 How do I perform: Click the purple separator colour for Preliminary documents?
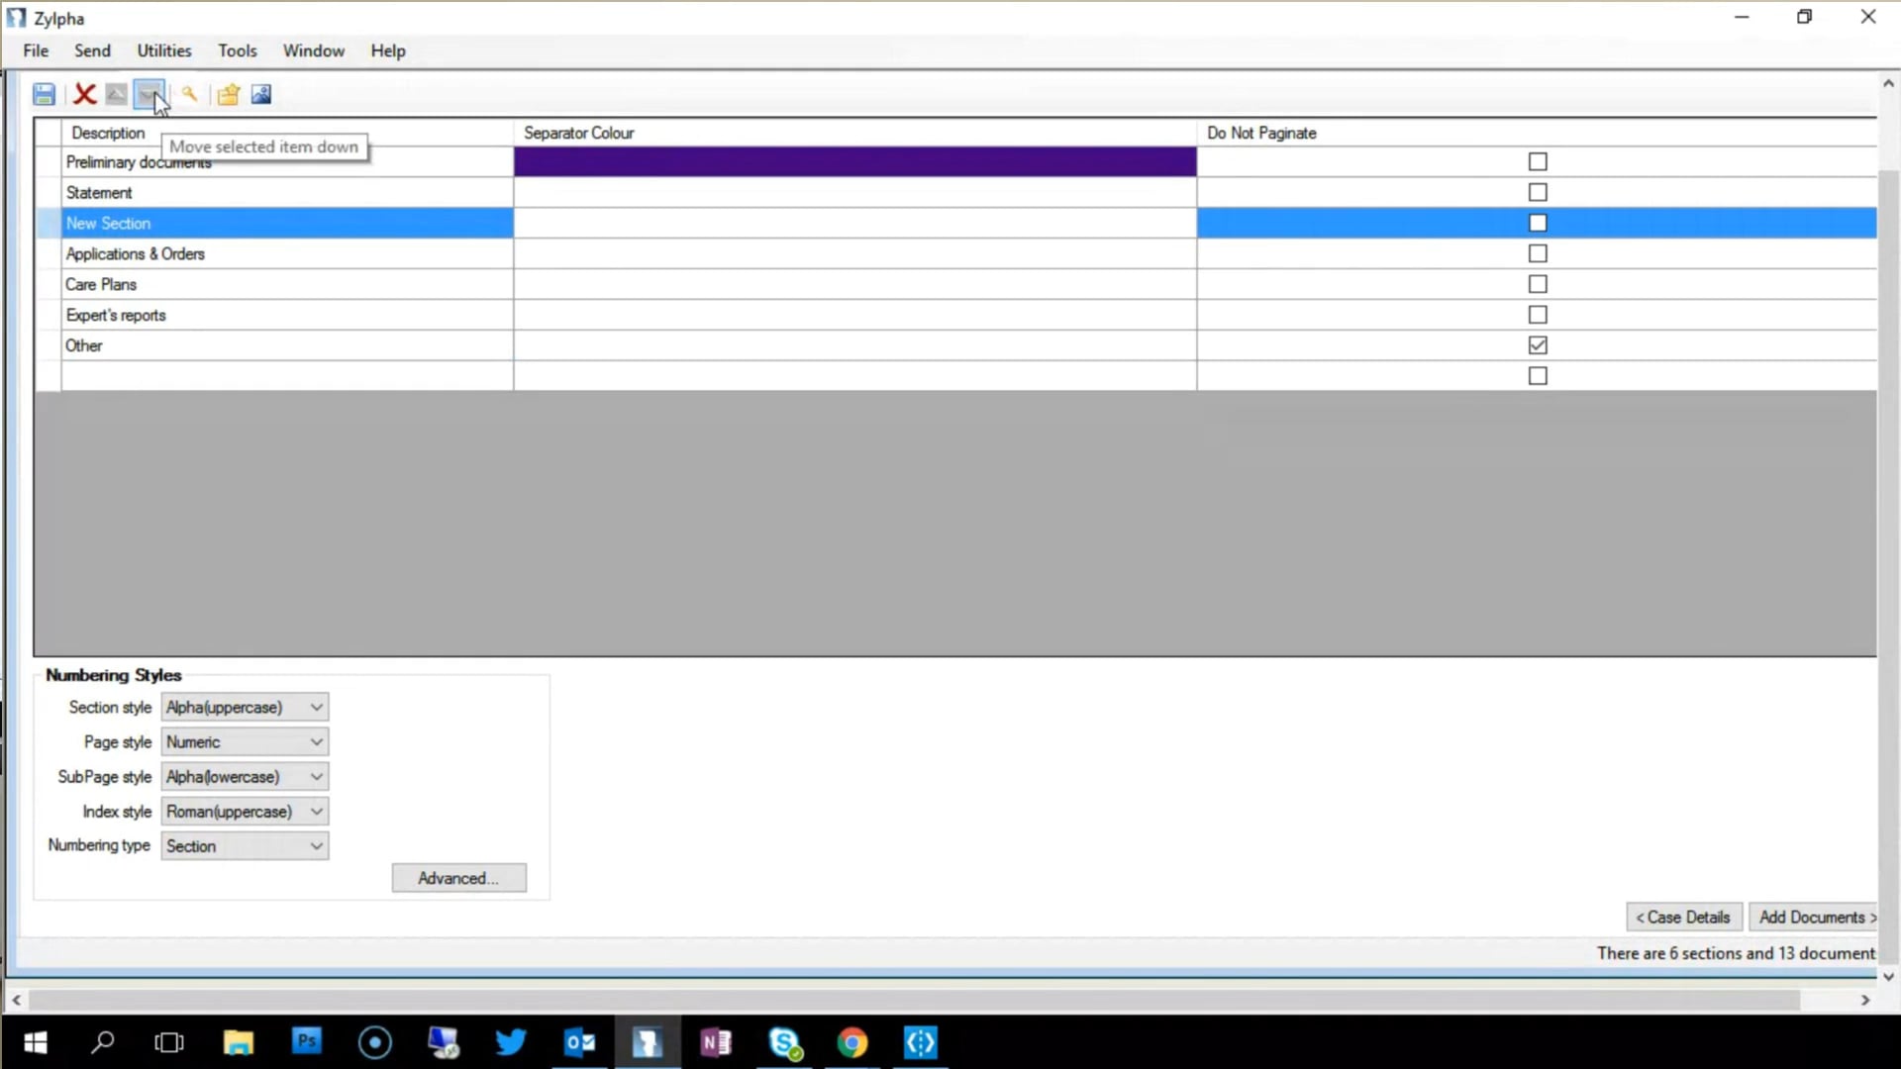pos(855,161)
